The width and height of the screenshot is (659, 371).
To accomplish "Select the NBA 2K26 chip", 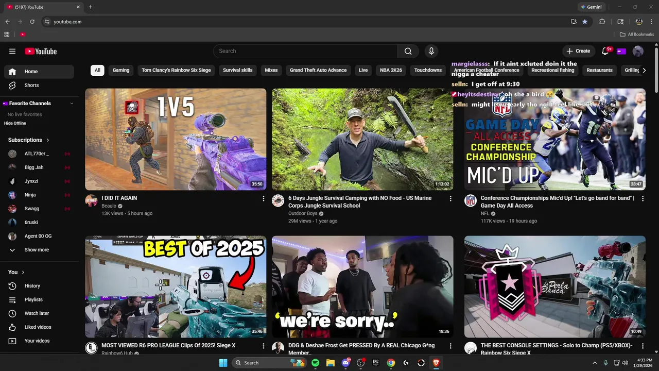I will 391,70.
